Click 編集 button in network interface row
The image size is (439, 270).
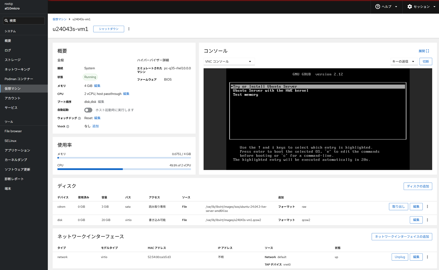(x=416, y=257)
